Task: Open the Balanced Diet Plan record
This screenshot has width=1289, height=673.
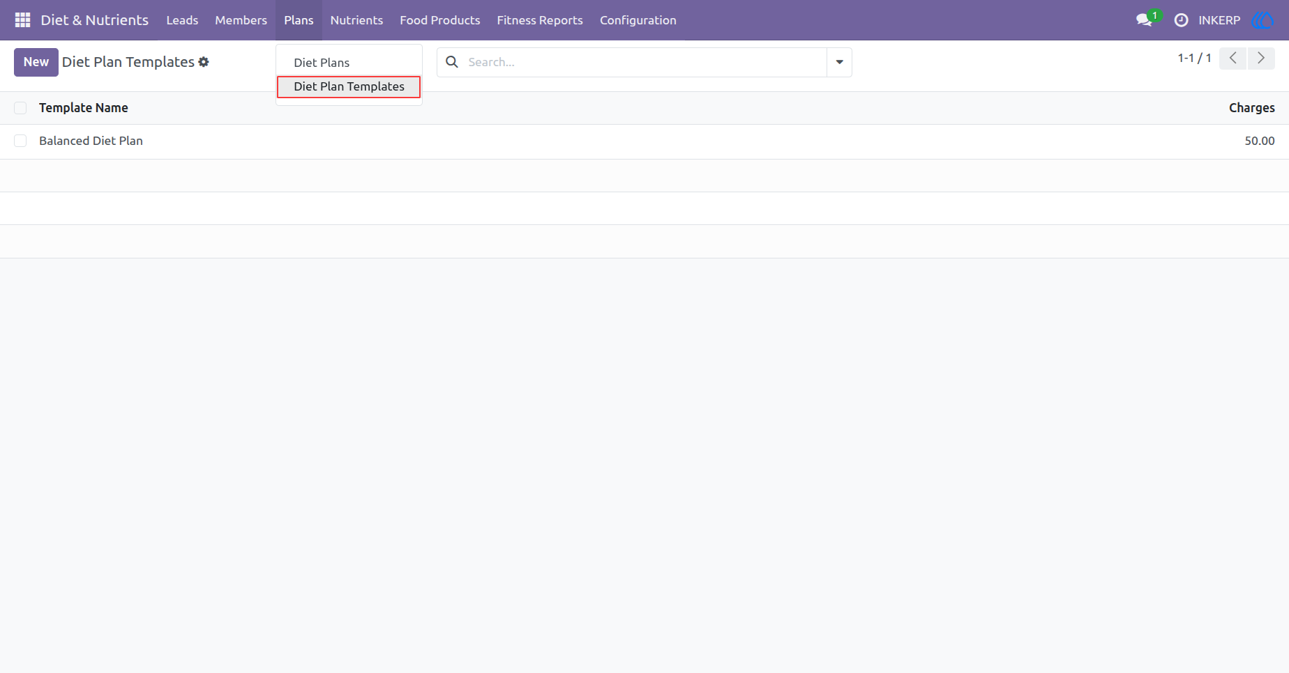Action: (x=91, y=141)
